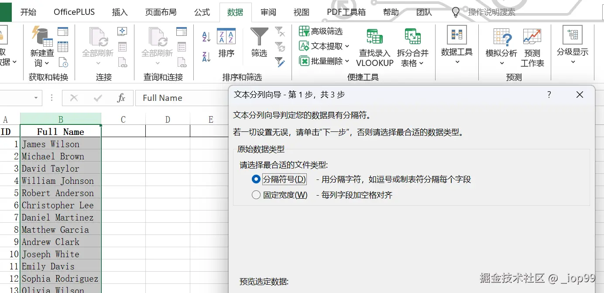Expand the 批量删除 dropdown

point(347,61)
